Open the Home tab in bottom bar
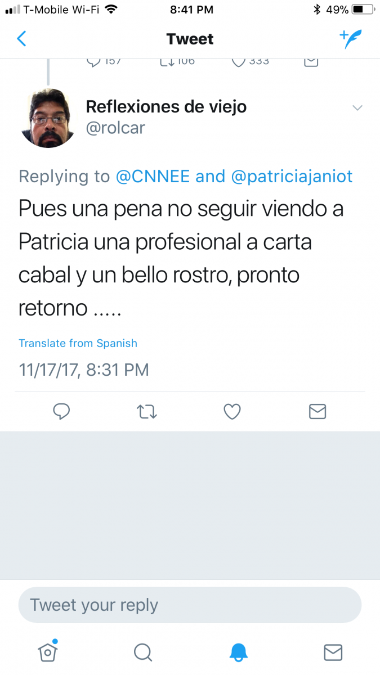Screen dimensions: 380x675 click(x=48, y=651)
